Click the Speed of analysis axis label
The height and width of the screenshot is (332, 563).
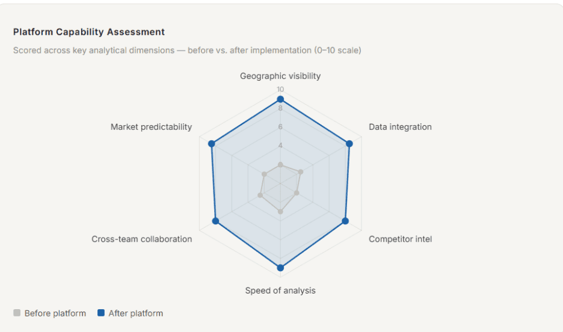pos(280,290)
